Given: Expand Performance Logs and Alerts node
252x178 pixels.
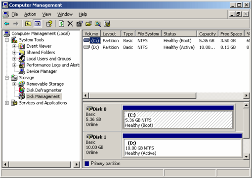Looking at the screenshot, I should [x=14, y=65].
